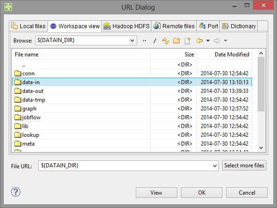Select the conn folder icon
Viewport: 277px width, 208px height.
click(x=18, y=73)
